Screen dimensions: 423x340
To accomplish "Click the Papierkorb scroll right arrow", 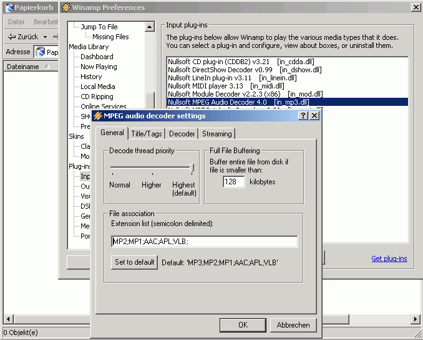I will point(415,319).
